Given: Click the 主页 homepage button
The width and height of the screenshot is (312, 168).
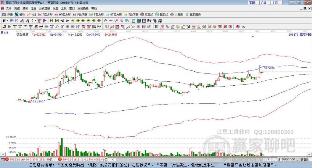Looking at the screenshot, I should pyautogui.click(x=276, y=2).
